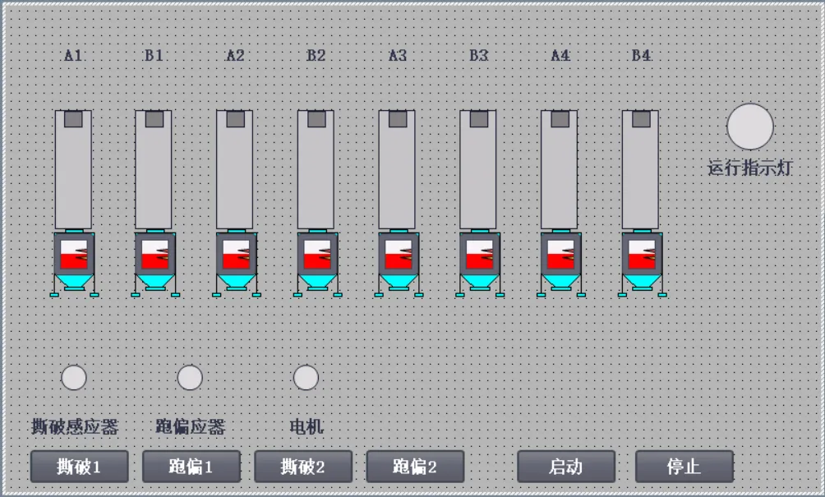Click the A1 label text
This screenshot has width=825, height=497.
coord(73,55)
